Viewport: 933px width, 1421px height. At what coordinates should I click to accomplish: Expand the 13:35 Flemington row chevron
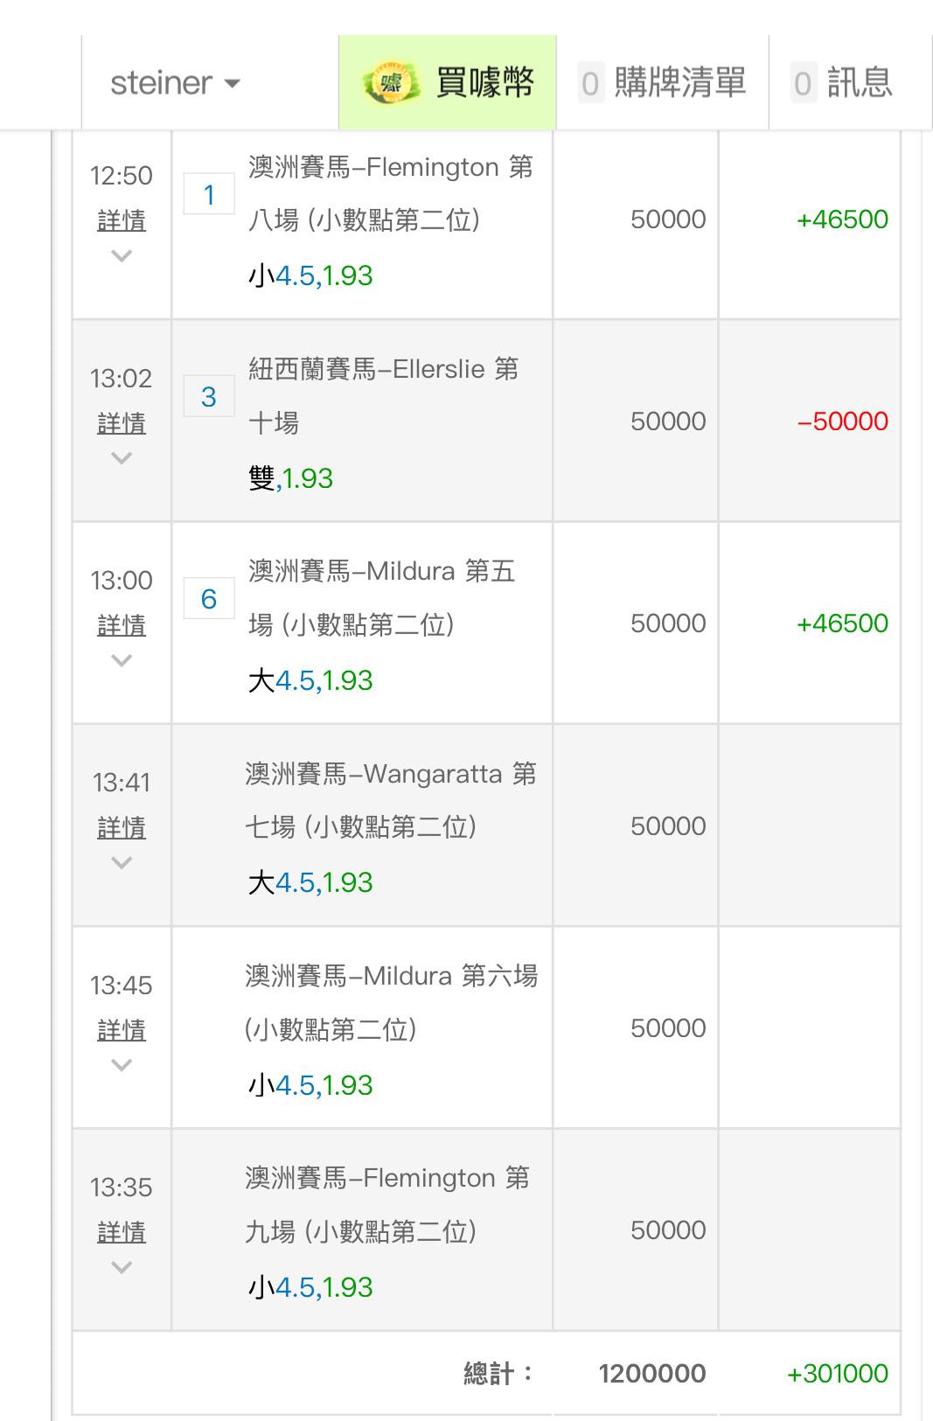click(122, 1267)
